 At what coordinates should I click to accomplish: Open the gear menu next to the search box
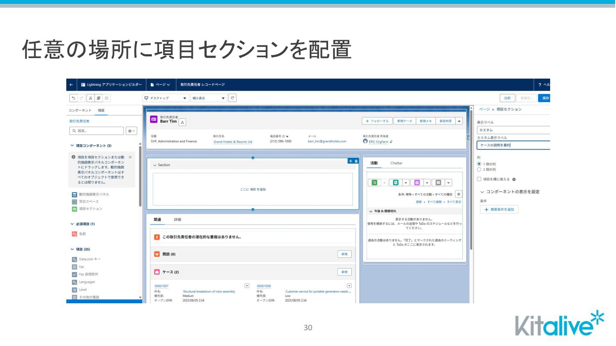[131, 131]
